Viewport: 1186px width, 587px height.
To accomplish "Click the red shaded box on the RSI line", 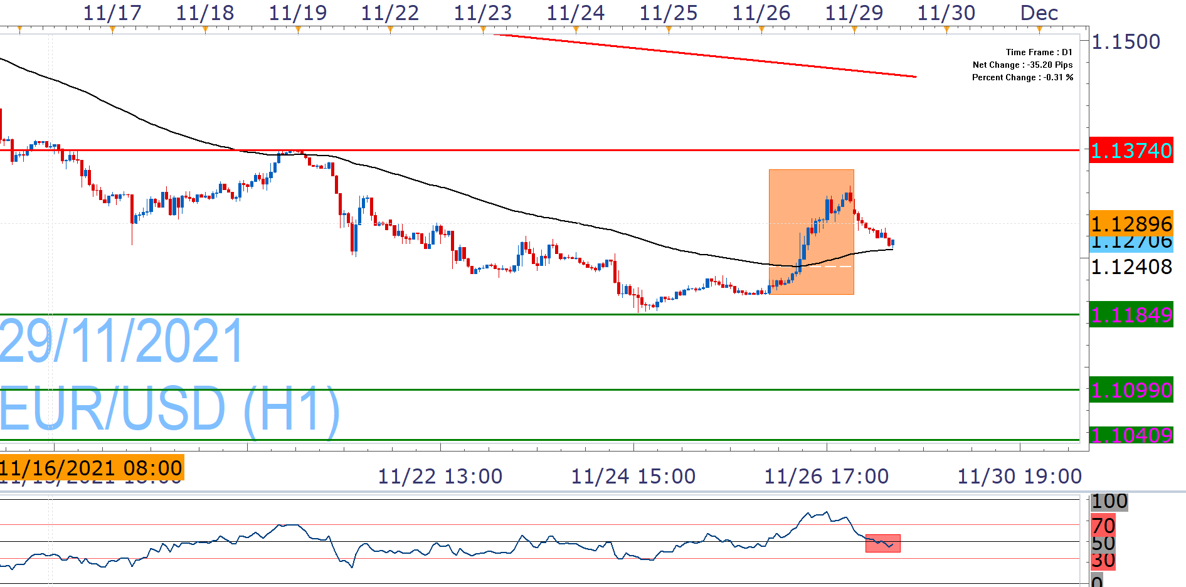I will click(882, 543).
